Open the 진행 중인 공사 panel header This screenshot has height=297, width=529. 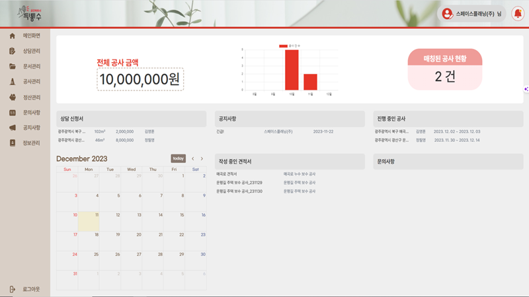coord(448,119)
